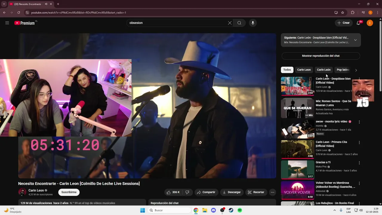Viewport: 382px width, 215px height.
Task: Open options for Volver Volver video
Action: 359,183
